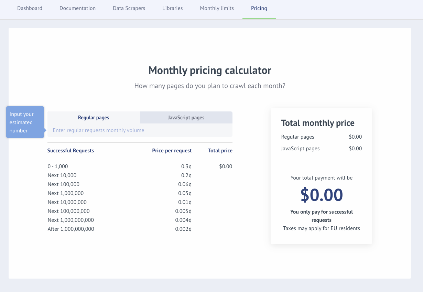423x292 pixels.
Task: Click the 'Total monthly price' panel title
Action: coord(318,123)
